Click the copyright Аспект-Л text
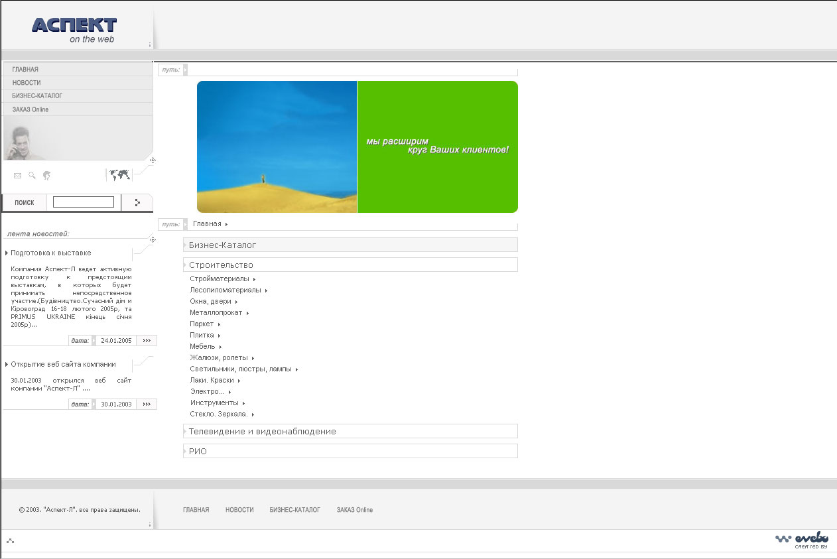 [80, 510]
